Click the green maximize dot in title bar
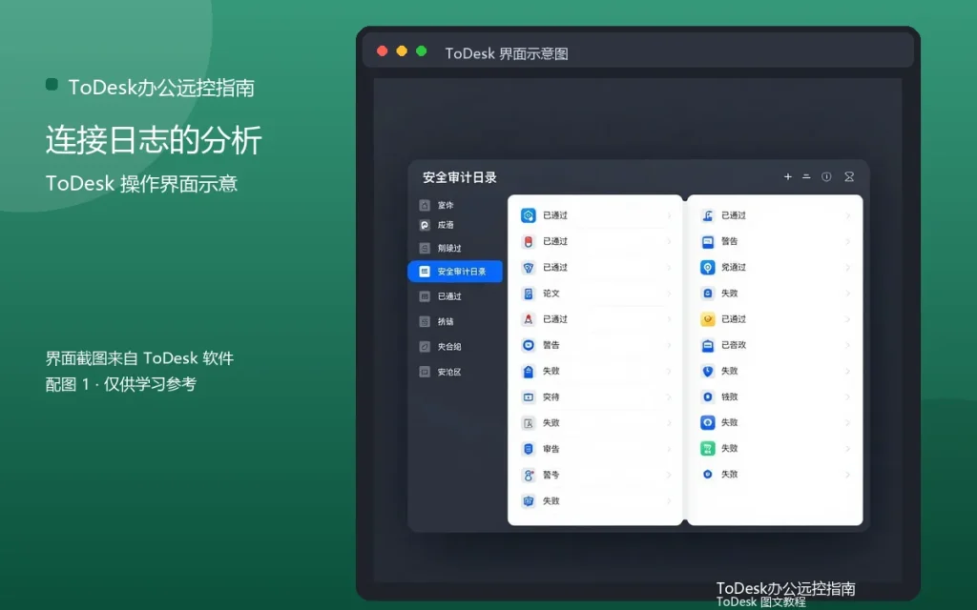 click(x=421, y=51)
